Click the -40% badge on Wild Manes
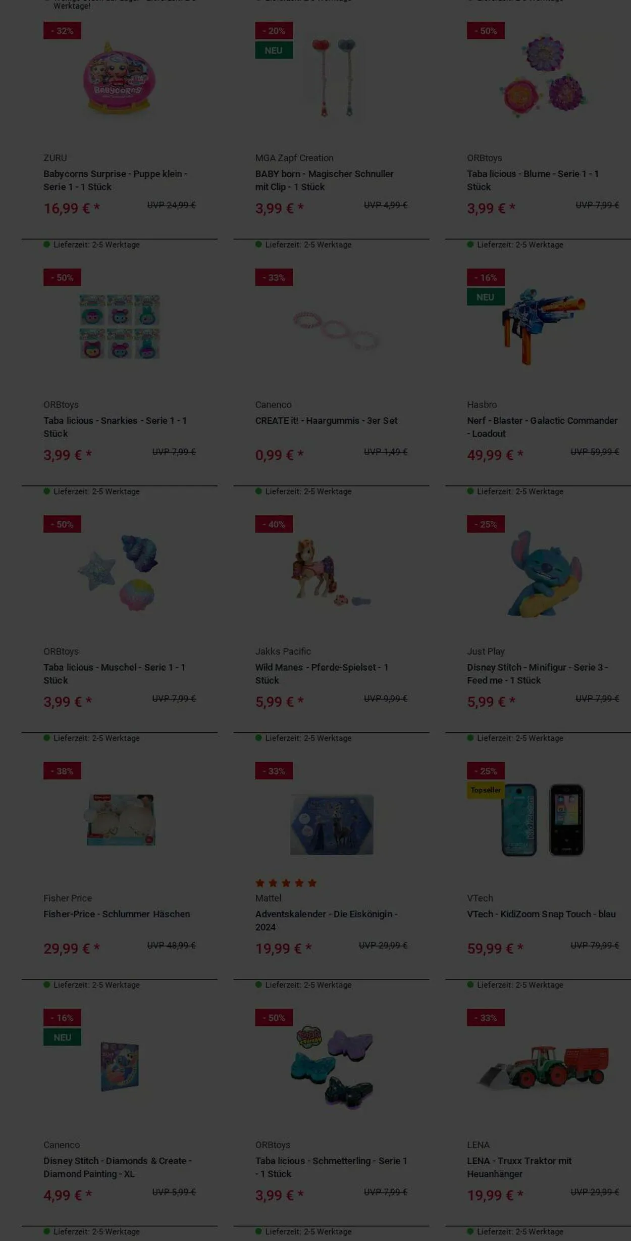This screenshot has height=1241, width=631. [x=274, y=524]
